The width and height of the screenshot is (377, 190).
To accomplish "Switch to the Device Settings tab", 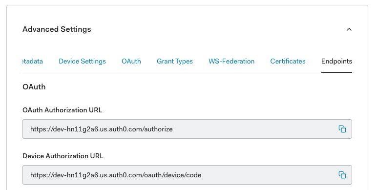I will click(x=82, y=62).
